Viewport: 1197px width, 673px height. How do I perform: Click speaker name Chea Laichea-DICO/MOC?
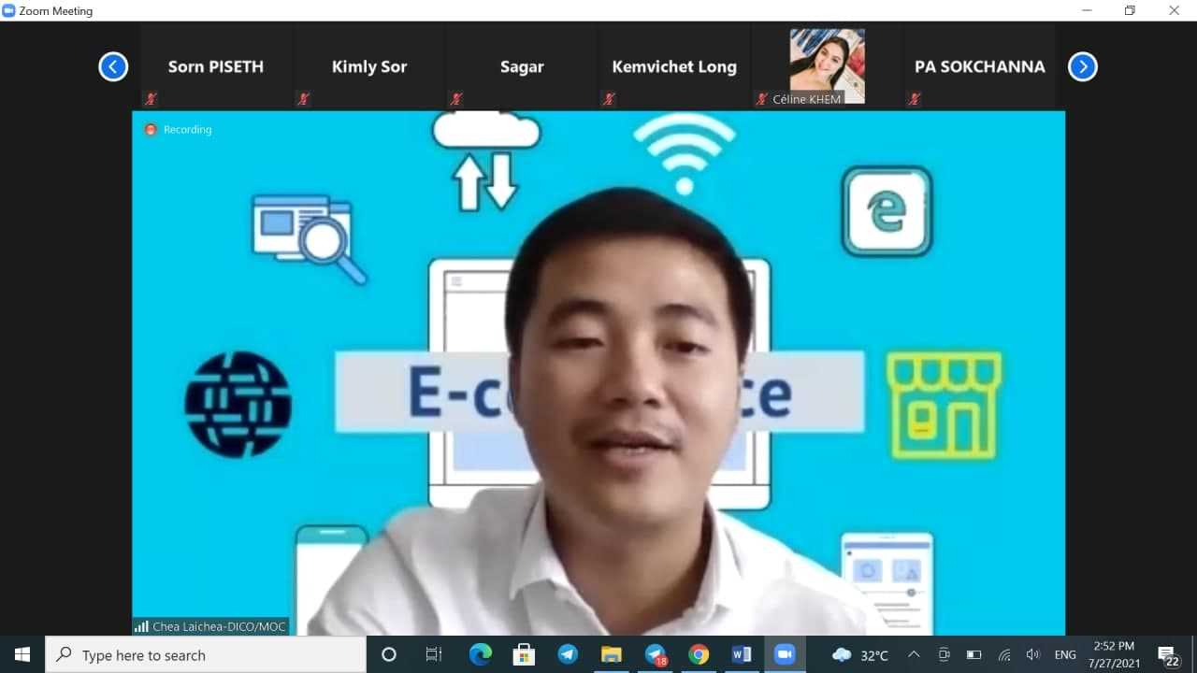[219, 627]
